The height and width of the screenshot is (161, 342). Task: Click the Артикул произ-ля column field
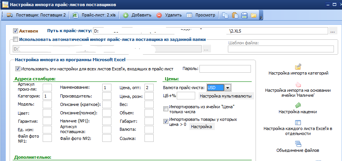point(47,88)
